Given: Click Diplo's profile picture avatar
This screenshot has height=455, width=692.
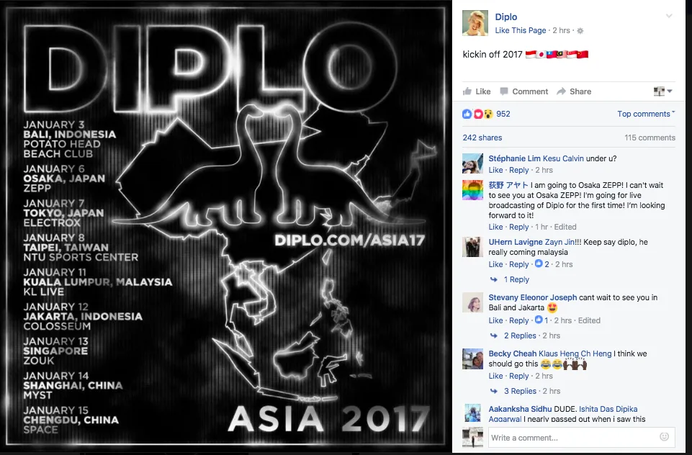Looking at the screenshot, I should (475, 23).
